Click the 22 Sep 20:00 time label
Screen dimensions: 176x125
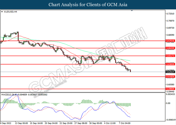[x=66, y=123]
